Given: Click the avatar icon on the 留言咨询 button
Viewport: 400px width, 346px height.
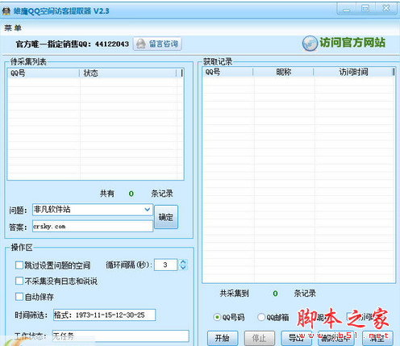Looking at the screenshot, I should click(141, 44).
